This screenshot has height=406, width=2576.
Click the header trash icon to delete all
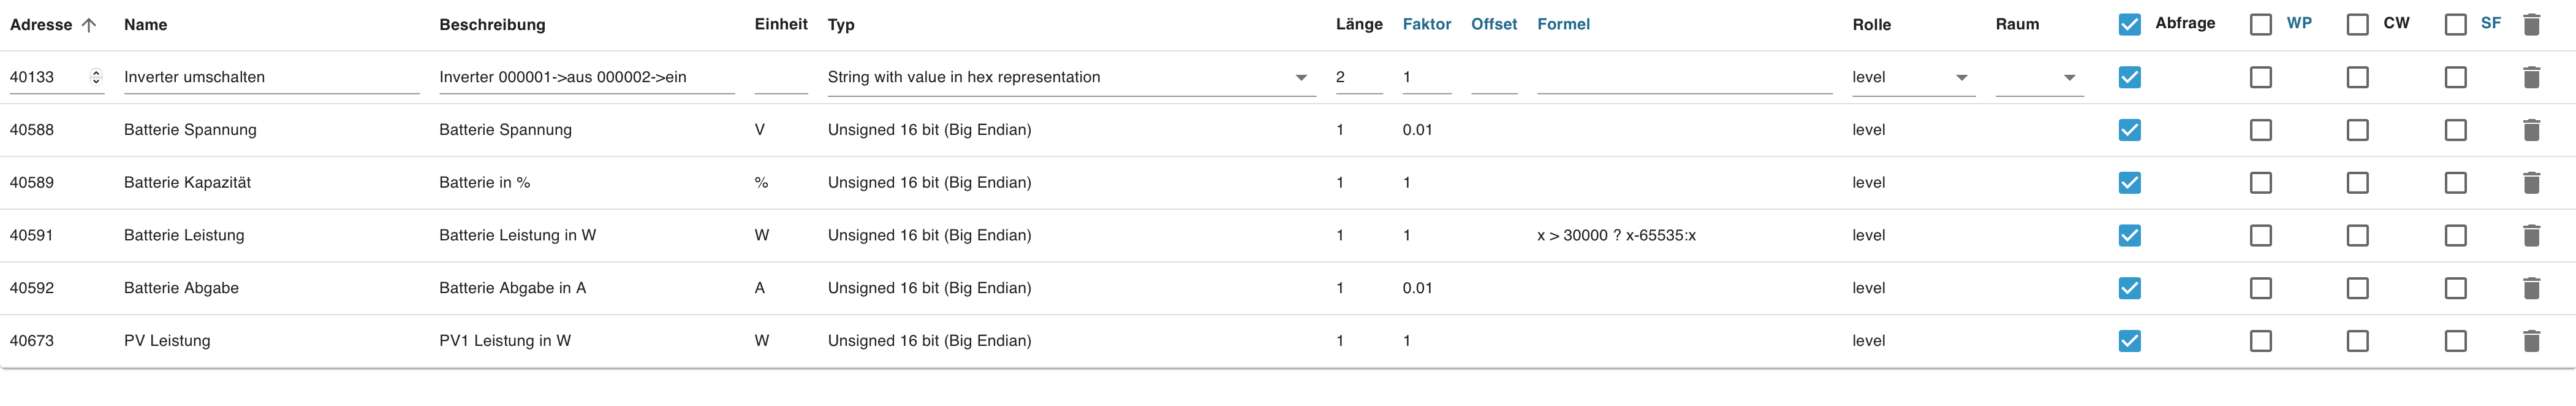2531,24
